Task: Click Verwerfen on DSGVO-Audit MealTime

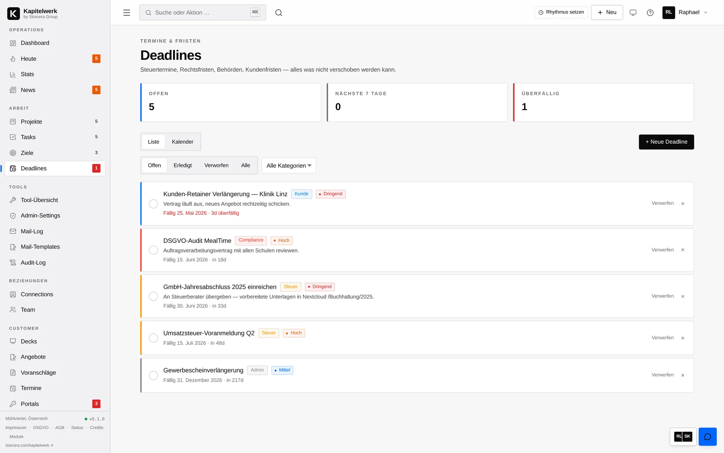Action: 662,250
